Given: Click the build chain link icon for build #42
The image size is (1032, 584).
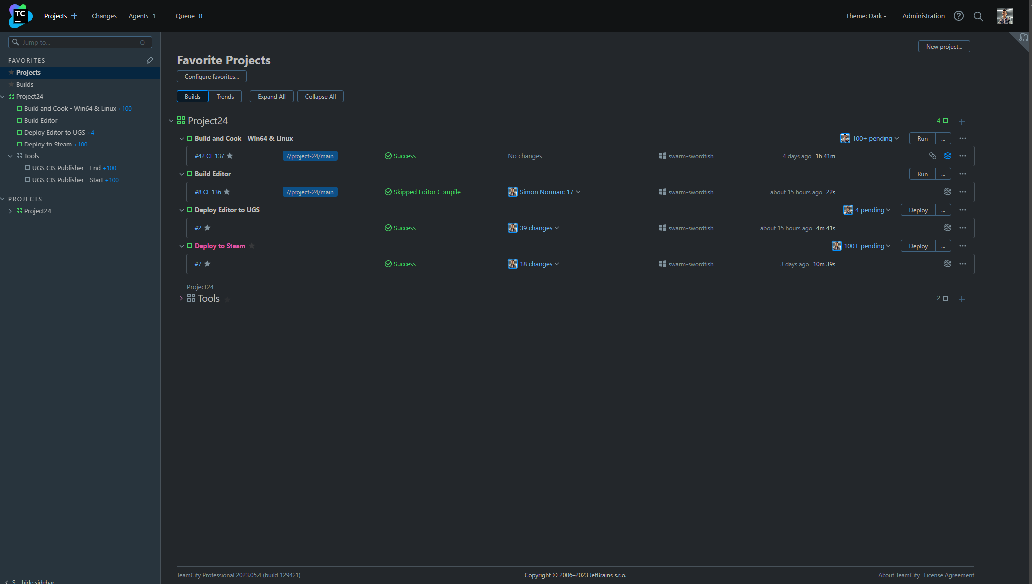Looking at the screenshot, I should pos(932,156).
